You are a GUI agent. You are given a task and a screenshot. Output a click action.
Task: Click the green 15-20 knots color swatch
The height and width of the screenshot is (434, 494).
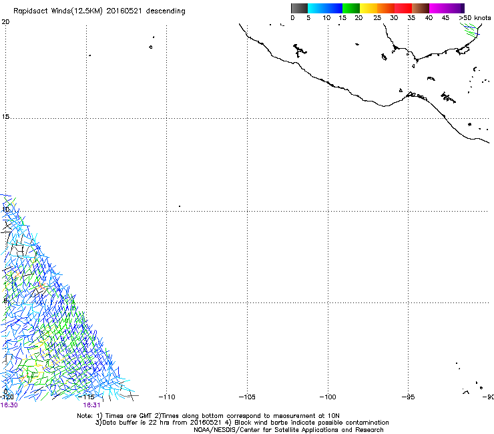pyautogui.click(x=351, y=8)
